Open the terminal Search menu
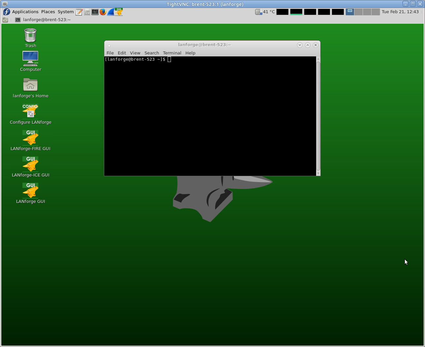425x347 pixels. (x=152, y=53)
